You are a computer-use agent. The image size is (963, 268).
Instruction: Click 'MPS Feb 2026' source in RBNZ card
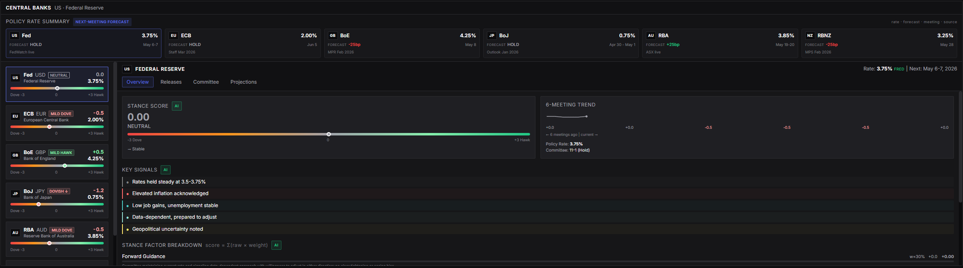pyautogui.click(x=818, y=52)
